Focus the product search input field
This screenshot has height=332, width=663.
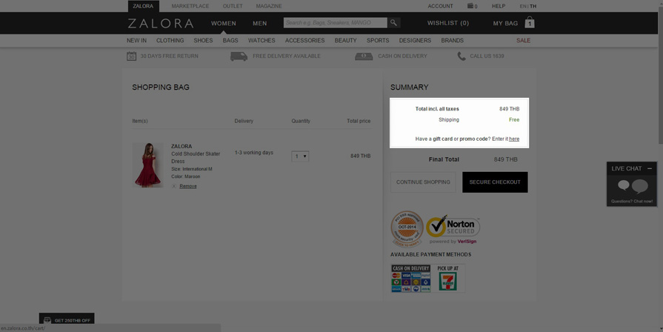pyautogui.click(x=336, y=23)
